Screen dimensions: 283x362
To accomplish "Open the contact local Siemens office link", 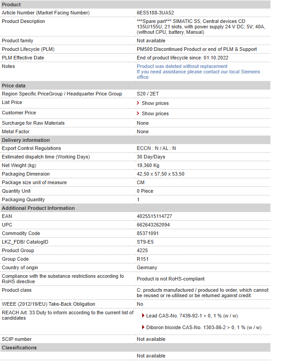I will [198, 75].
